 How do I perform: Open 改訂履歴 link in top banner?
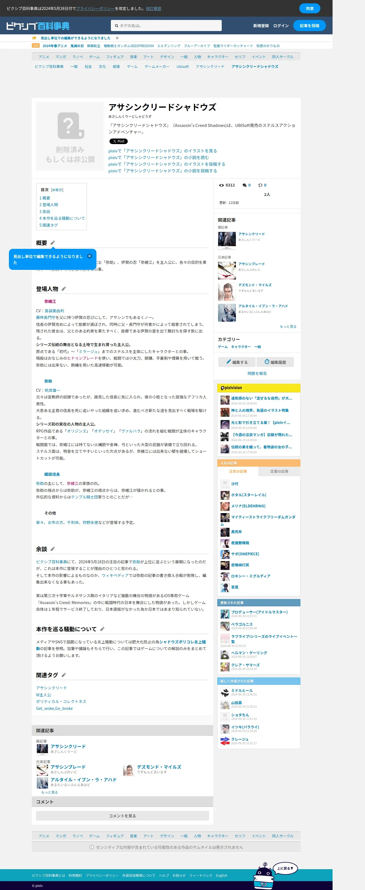tap(154, 9)
